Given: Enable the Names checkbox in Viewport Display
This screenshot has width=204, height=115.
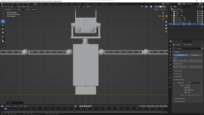Looking at the screenshot, I should [x=185, y=85].
